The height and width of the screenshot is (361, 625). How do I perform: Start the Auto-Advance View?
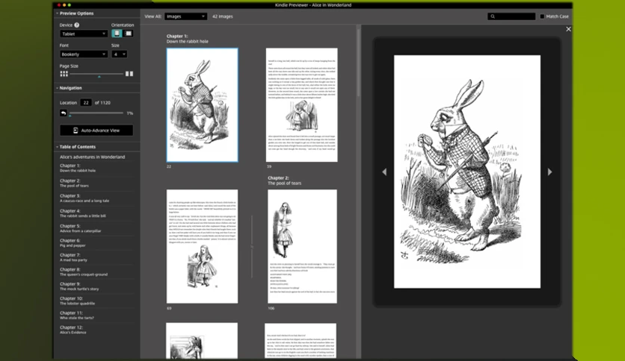click(x=96, y=131)
